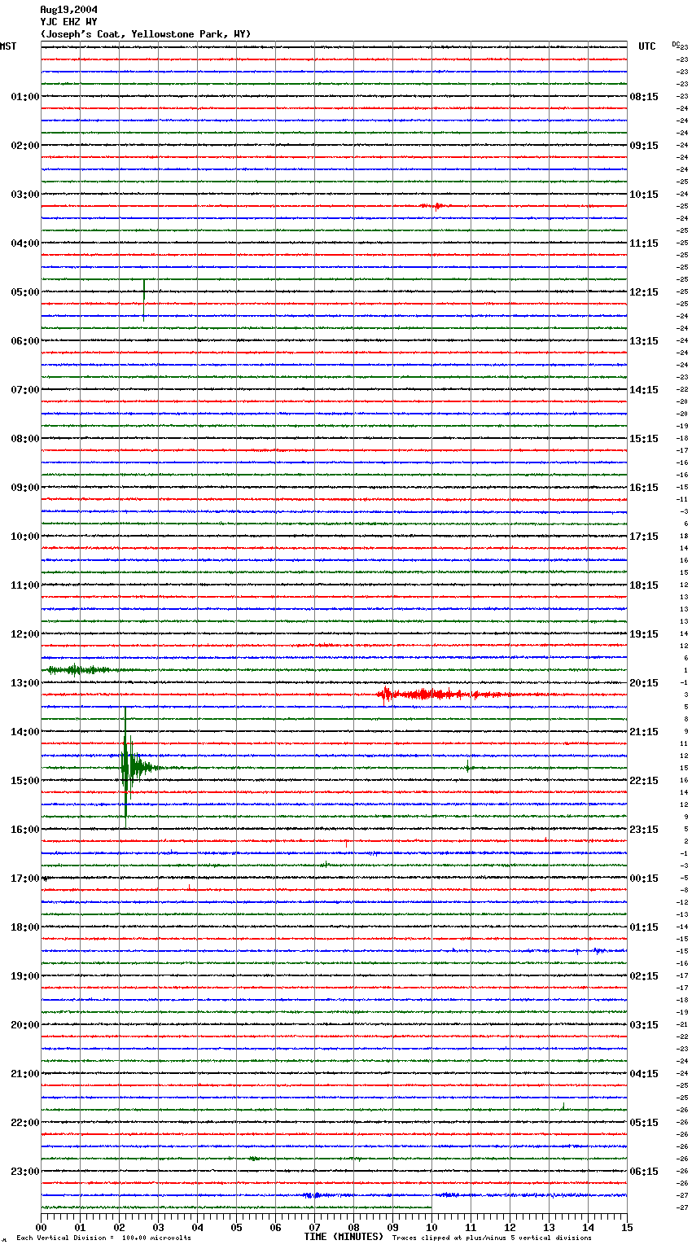Select the 03:00 MST time label
This screenshot has height=1249, width=692.
(x=25, y=195)
